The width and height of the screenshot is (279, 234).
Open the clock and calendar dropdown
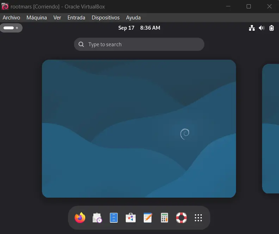point(139,28)
